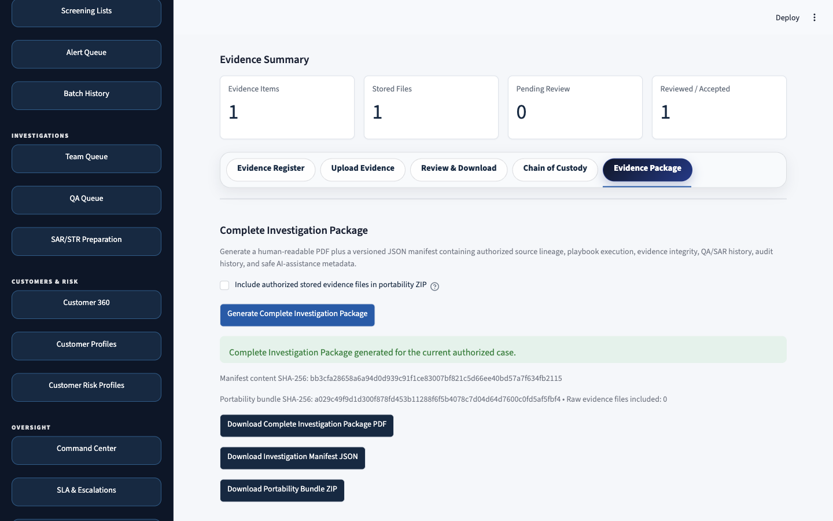View the Chain of Custody tab
Screen dimensions: 833x521
coord(555,169)
